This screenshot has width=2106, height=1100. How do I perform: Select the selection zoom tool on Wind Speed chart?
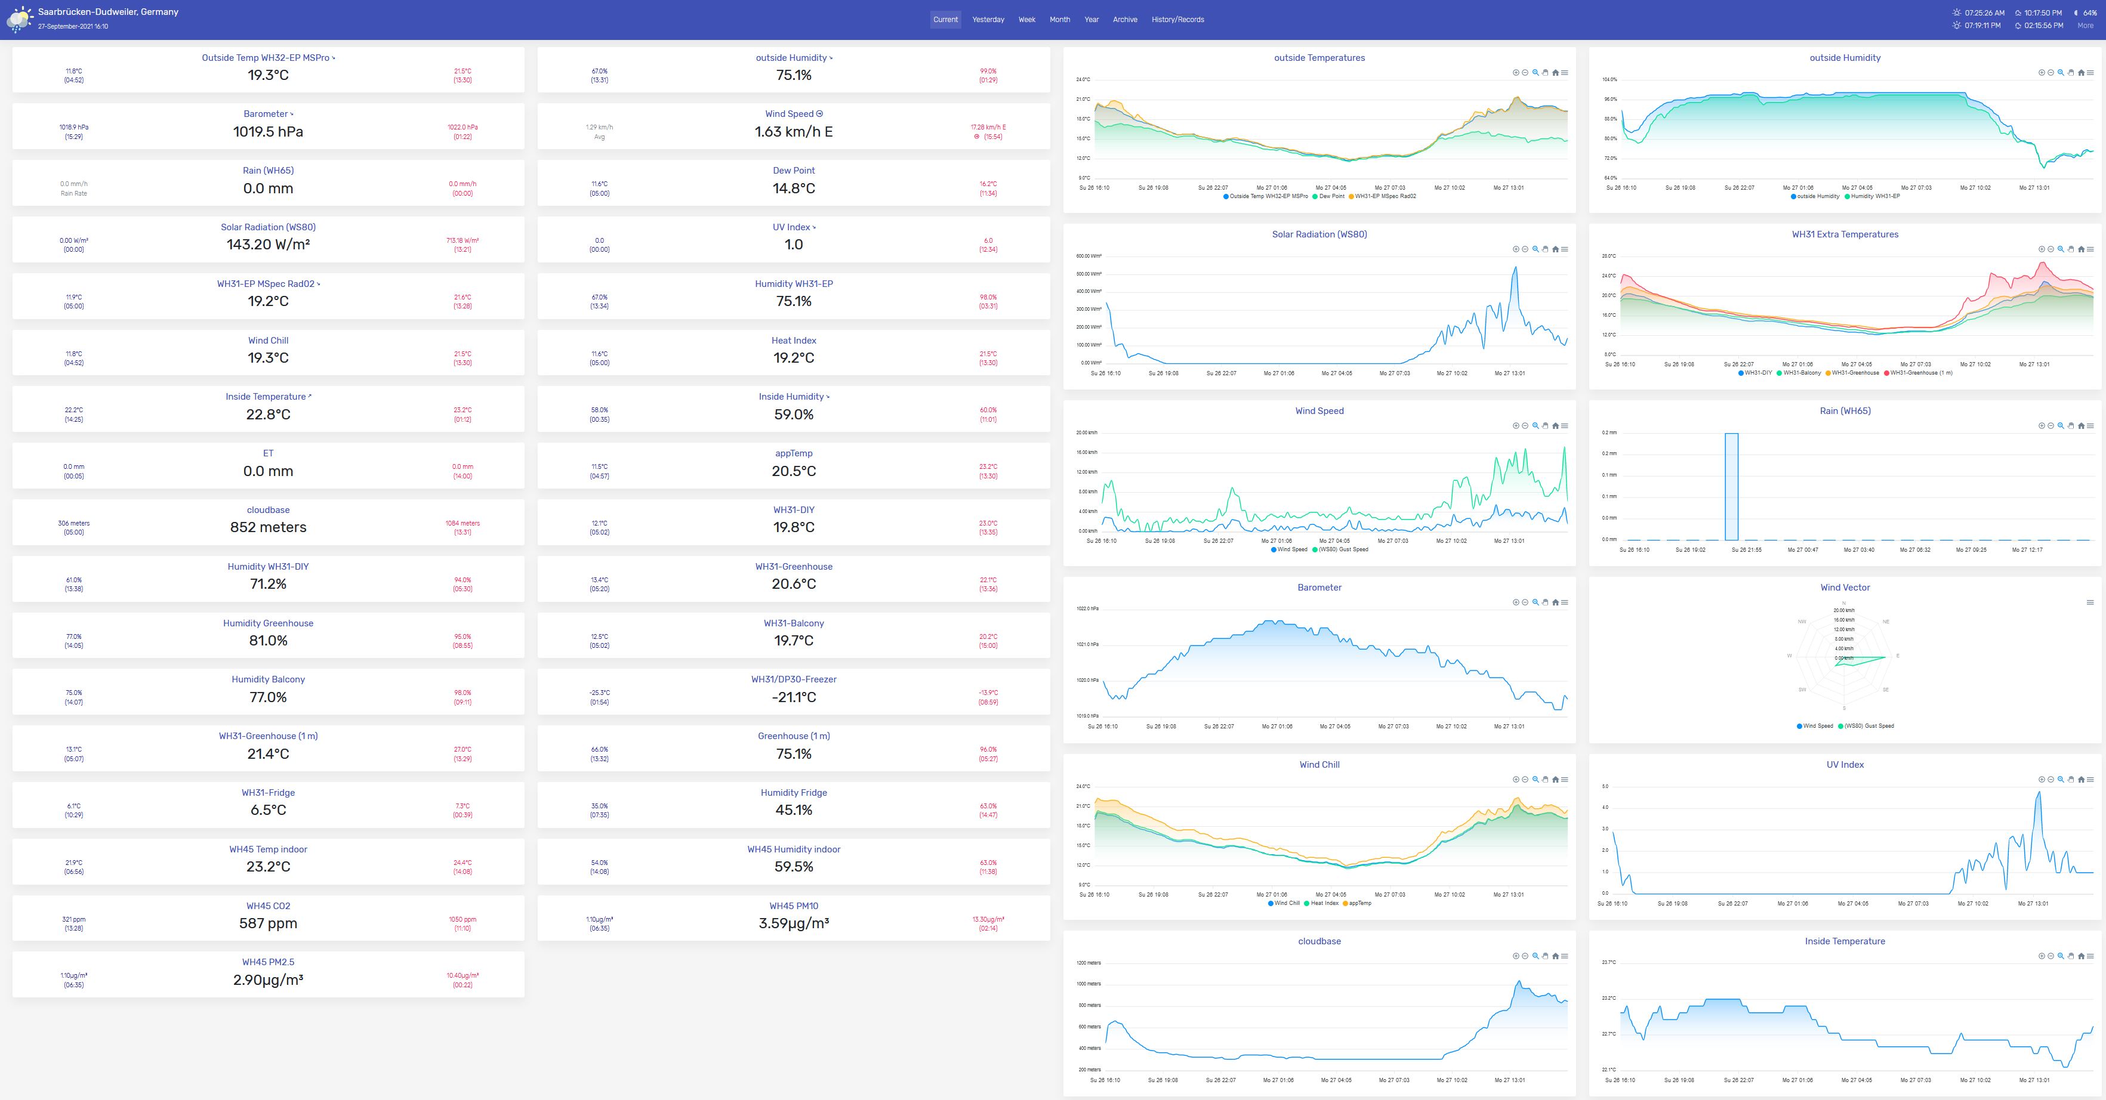pos(1535,426)
